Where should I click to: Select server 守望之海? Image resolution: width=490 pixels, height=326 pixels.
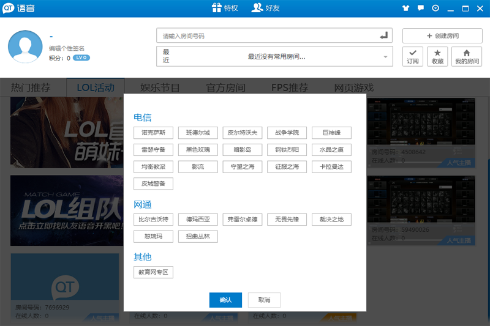tap(242, 166)
